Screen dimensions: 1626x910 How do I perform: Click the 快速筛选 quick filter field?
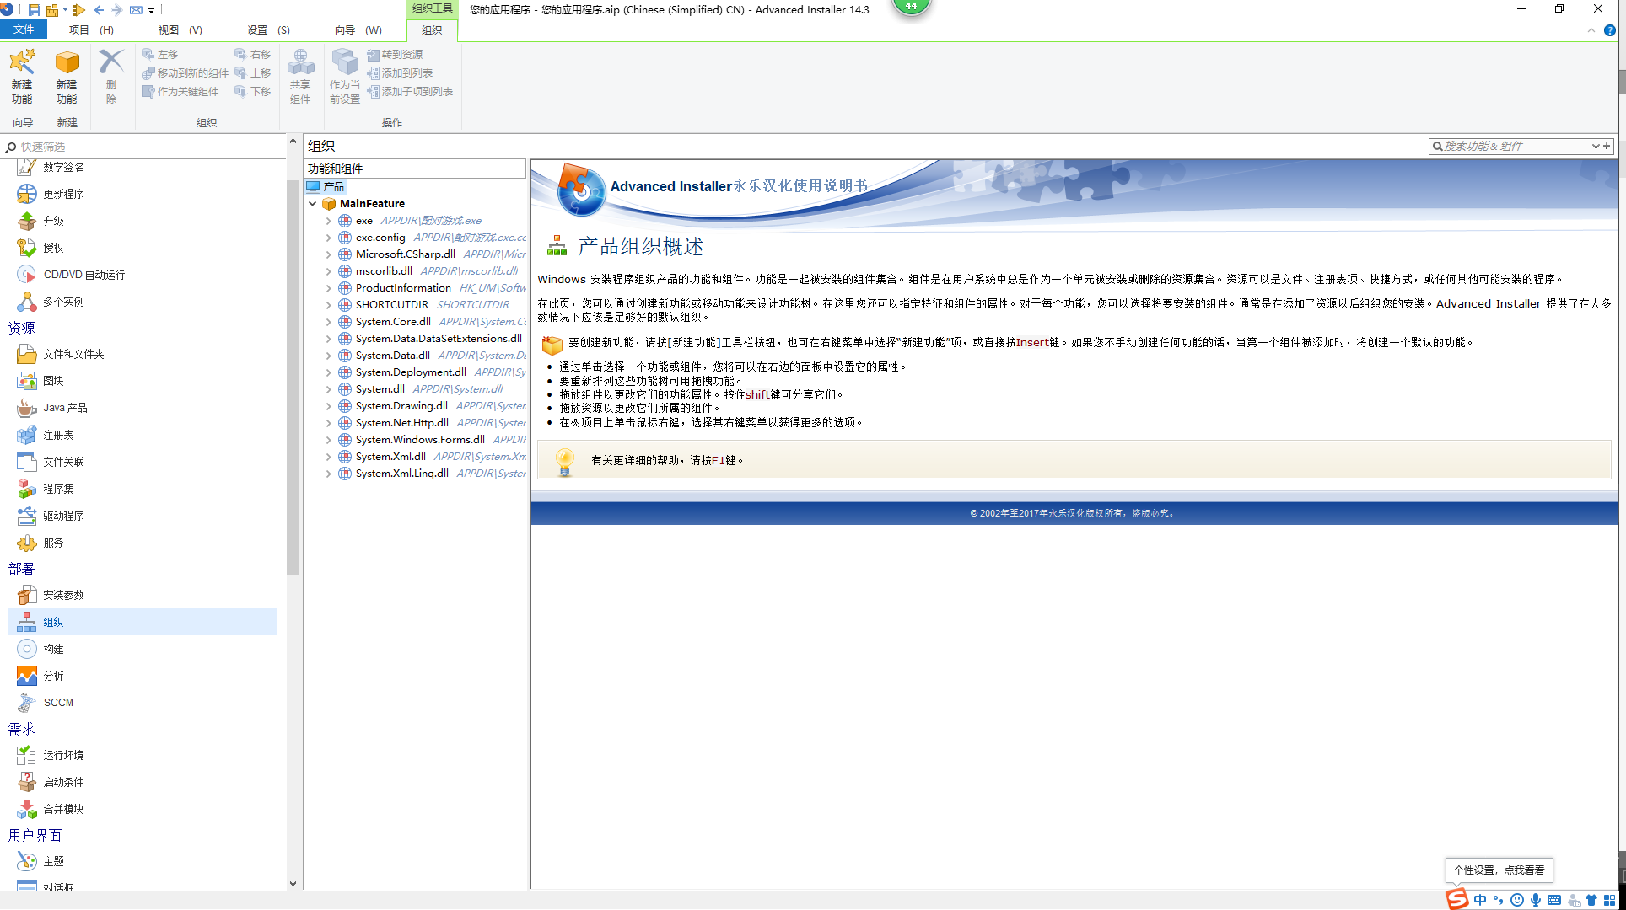coord(143,147)
